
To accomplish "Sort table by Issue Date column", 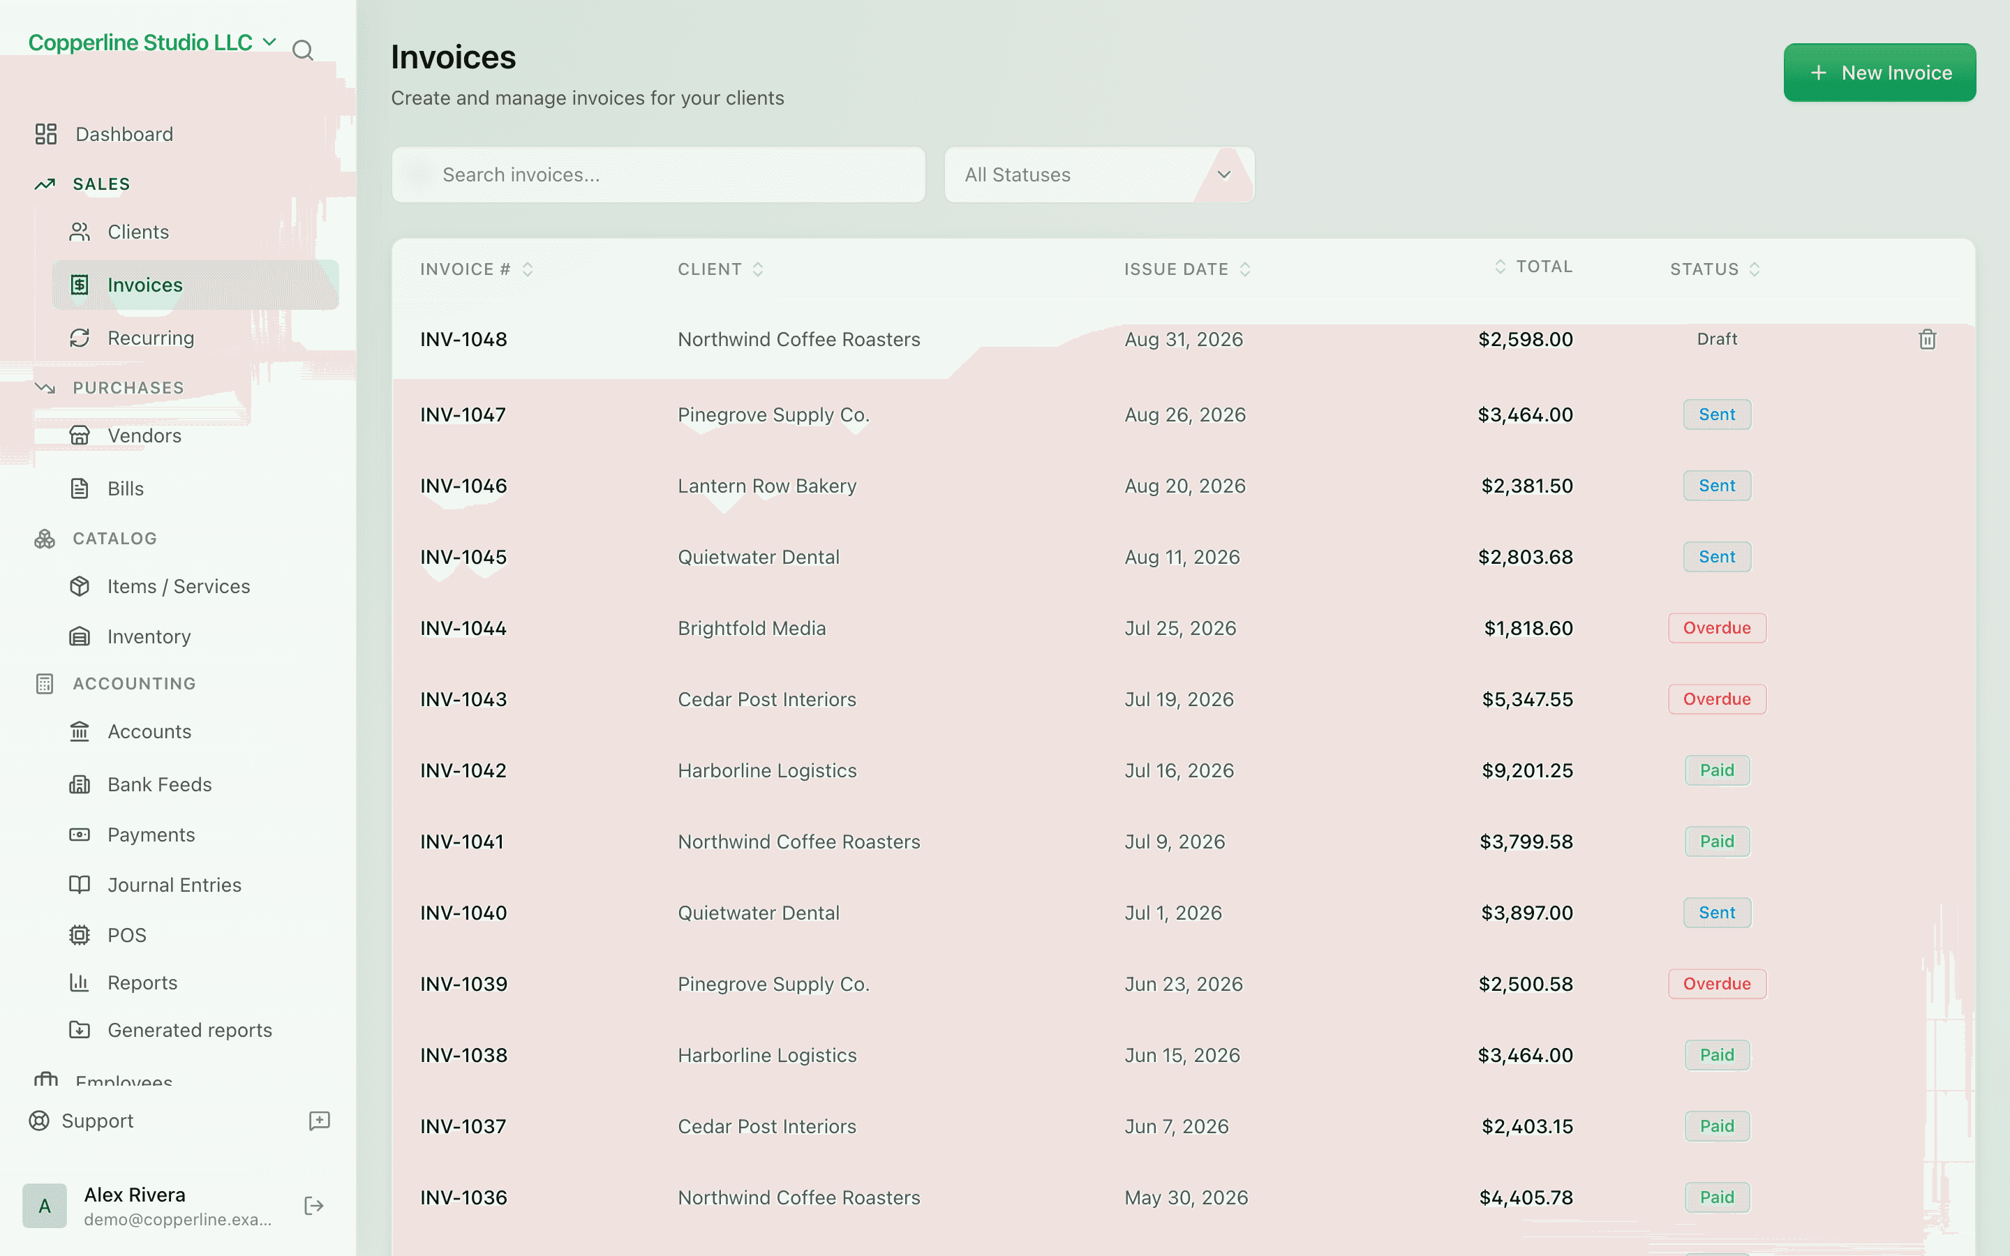I will 1187,269.
